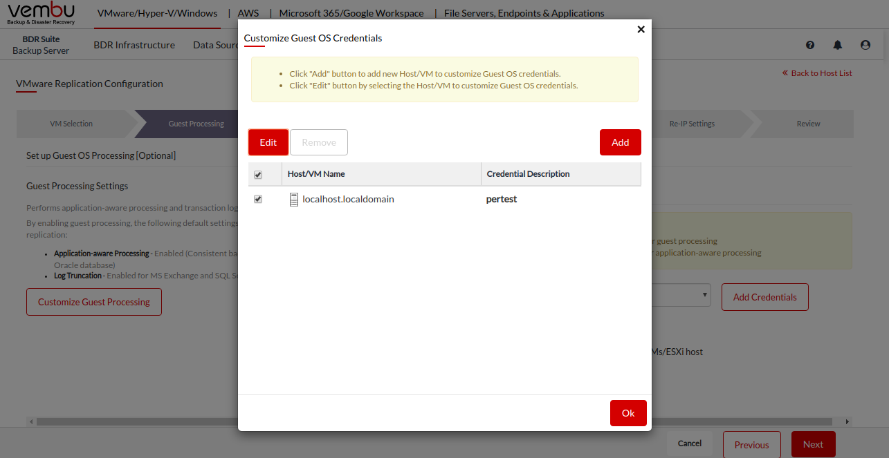Open the notifications bell icon
Image resolution: width=889 pixels, height=458 pixels.
point(838,45)
